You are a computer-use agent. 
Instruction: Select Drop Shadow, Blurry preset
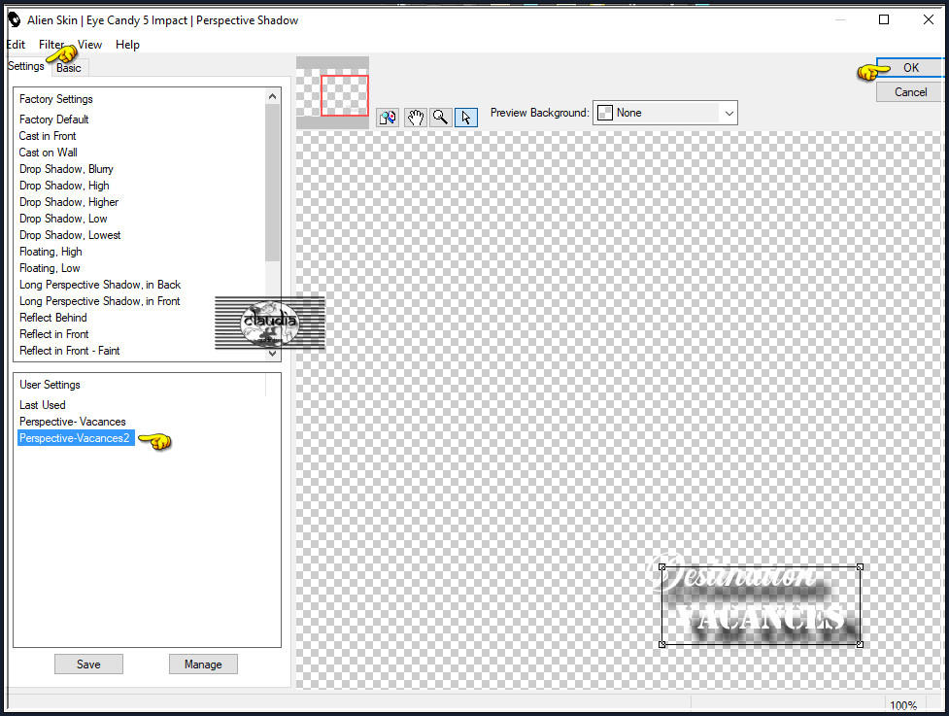coord(66,169)
